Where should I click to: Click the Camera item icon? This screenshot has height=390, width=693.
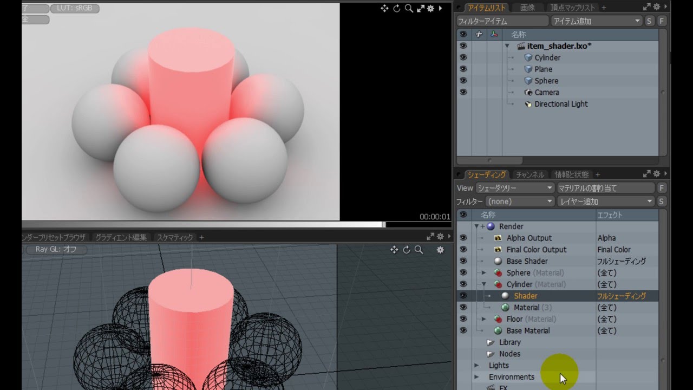pyautogui.click(x=529, y=92)
